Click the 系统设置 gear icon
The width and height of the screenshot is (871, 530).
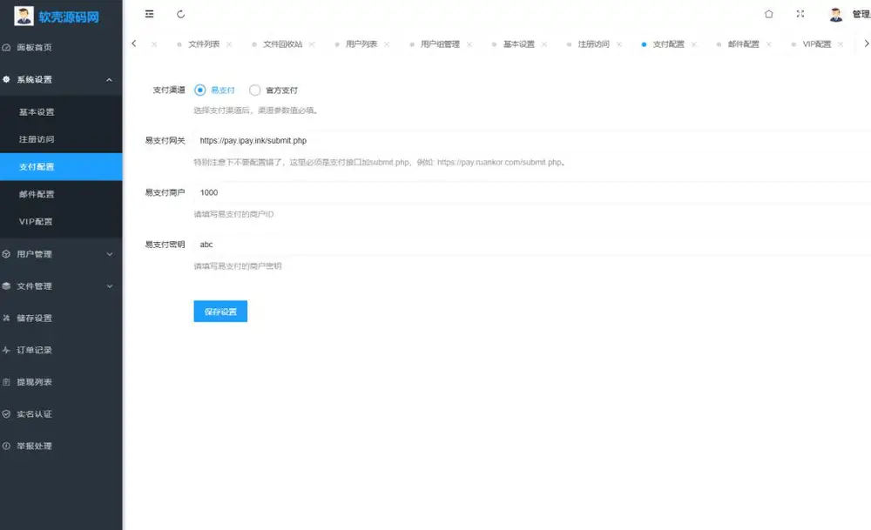[x=6, y=79]
